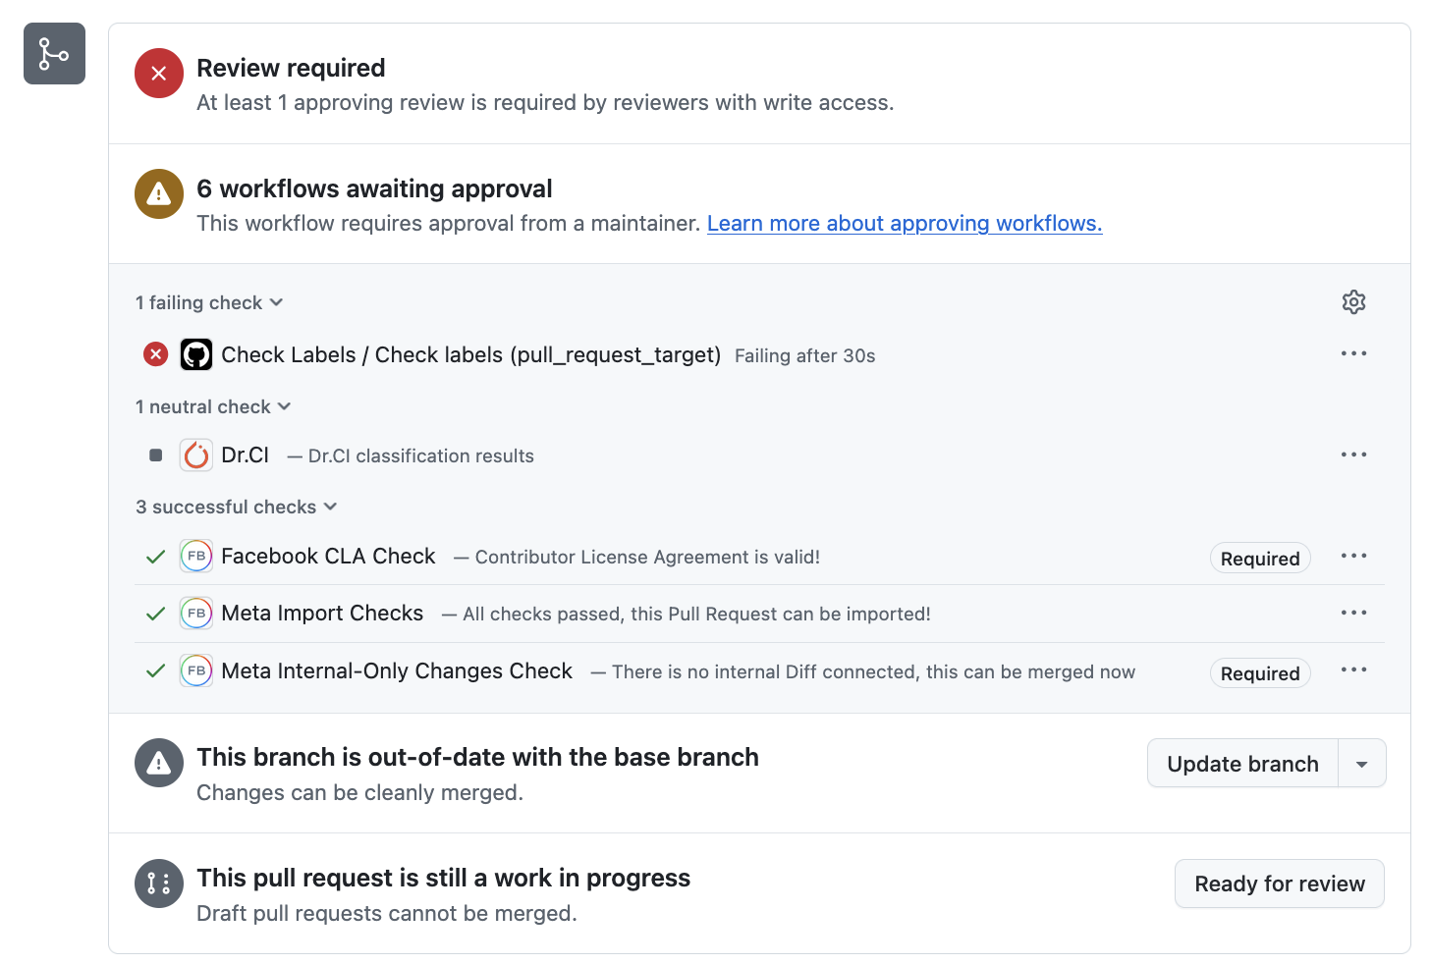The height and width of the screenshot is (964, 1430).
Task: Click the Dr.CI app avatar icon
Action: pos(196,455)
